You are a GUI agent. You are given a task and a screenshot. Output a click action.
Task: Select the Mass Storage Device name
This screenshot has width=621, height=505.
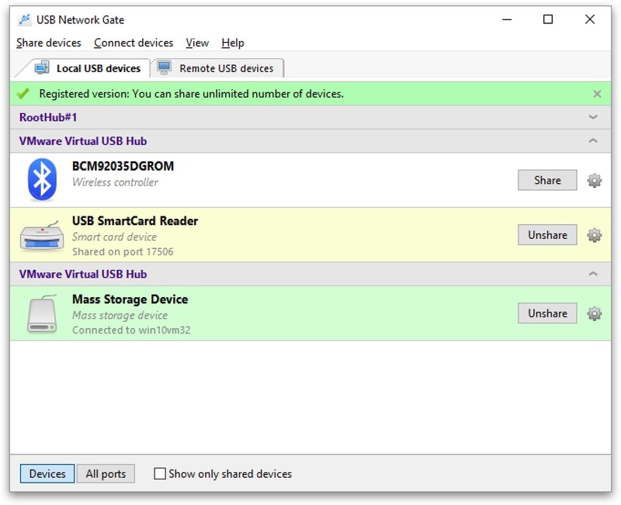click(x=130, y=299)
